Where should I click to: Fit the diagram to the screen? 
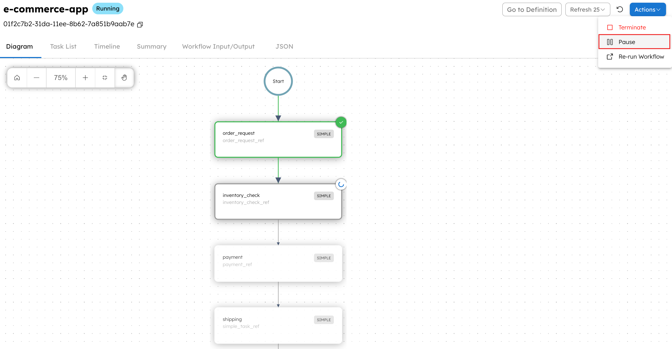click(x=105, y=78)
